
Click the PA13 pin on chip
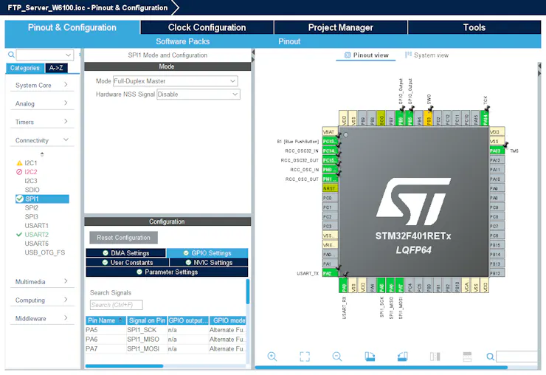[x=497, y=151]
